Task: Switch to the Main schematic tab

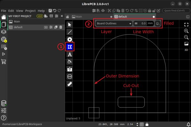Action: point(92,17)
